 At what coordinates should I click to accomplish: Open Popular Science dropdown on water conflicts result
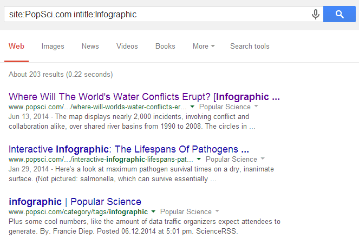click(229, 107)
